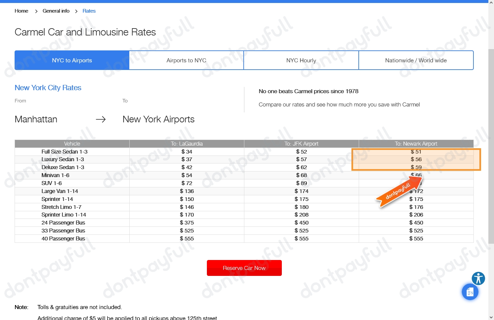The height and width of the screenshot is (320, 494).
Task: Click the arrow between Manhattan and New York Airports
Action: click(x=101, y=119)
